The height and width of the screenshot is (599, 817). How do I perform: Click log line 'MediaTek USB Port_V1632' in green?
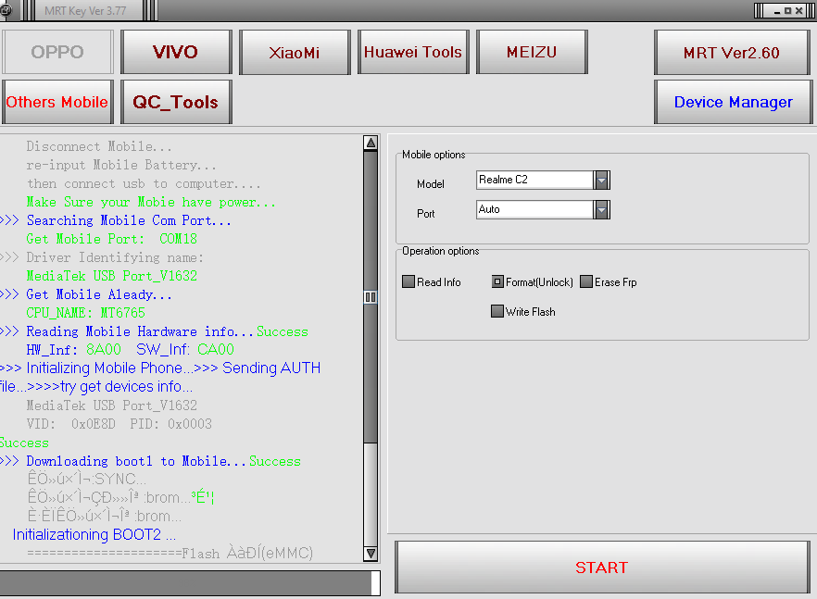tap(111, 276)
